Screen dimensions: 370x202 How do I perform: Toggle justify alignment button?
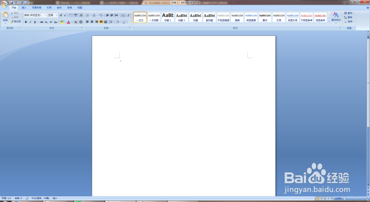click(x=101, y=22)
